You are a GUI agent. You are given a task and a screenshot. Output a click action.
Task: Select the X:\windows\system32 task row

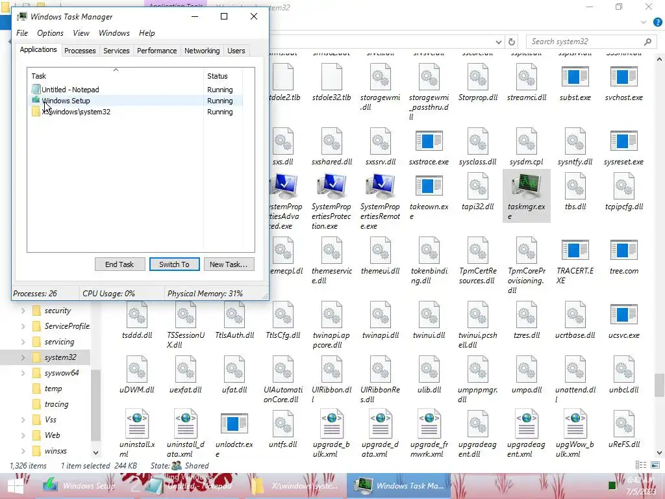pyautogui.click(x=136, y=112)
